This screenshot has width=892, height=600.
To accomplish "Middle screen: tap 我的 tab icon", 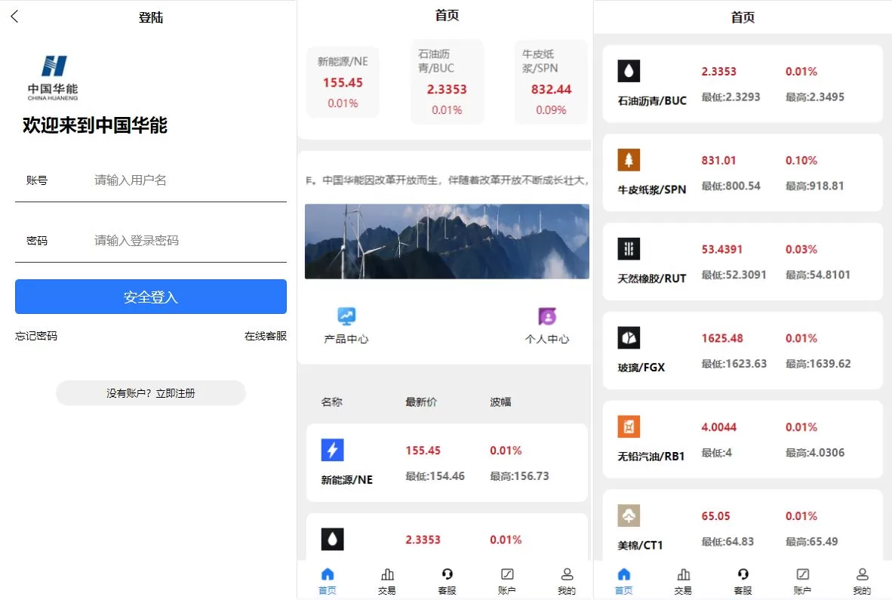I will point(567,574).
